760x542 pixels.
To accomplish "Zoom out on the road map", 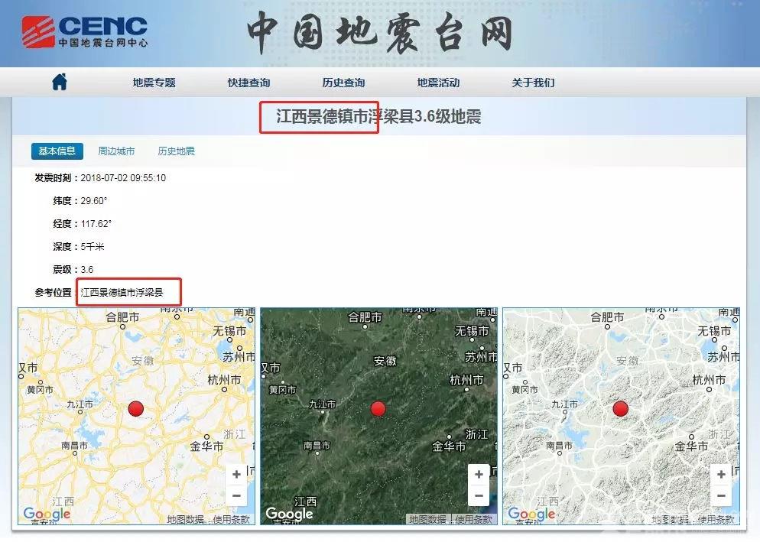I will [236, 495].
